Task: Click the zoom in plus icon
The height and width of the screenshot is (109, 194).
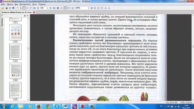Action: click(92, 8)
